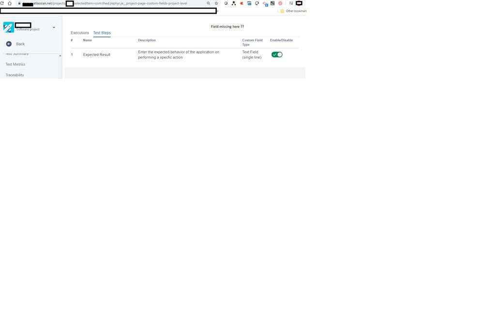Click the red target-shaped extension icon
Image resolution: width=483 pixels, height=334 pixels.
click(280, 3)
